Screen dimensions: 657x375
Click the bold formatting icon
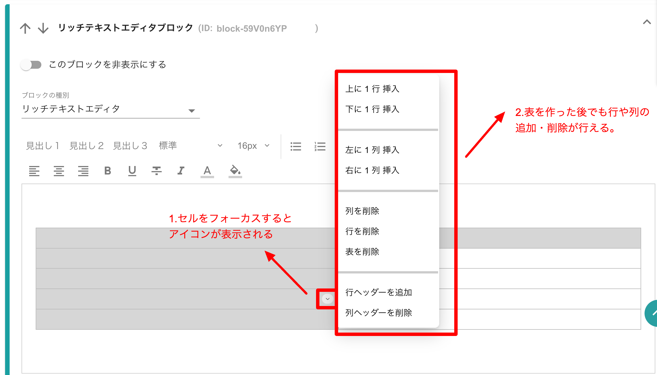(108, 171)
